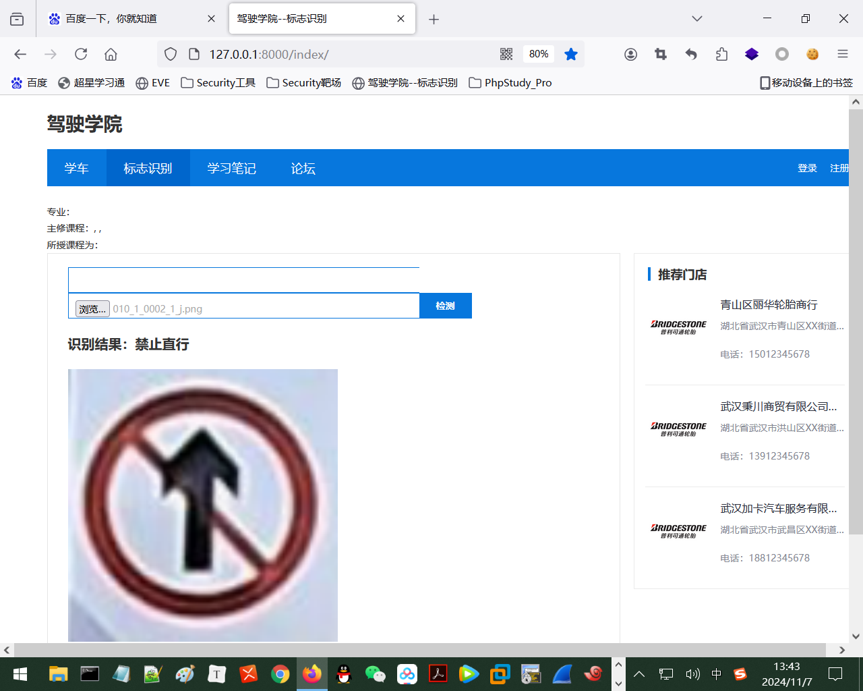Open the 学车 navigation menu item
This screenshot has width=863, height=691.
(x=76, y=168)
